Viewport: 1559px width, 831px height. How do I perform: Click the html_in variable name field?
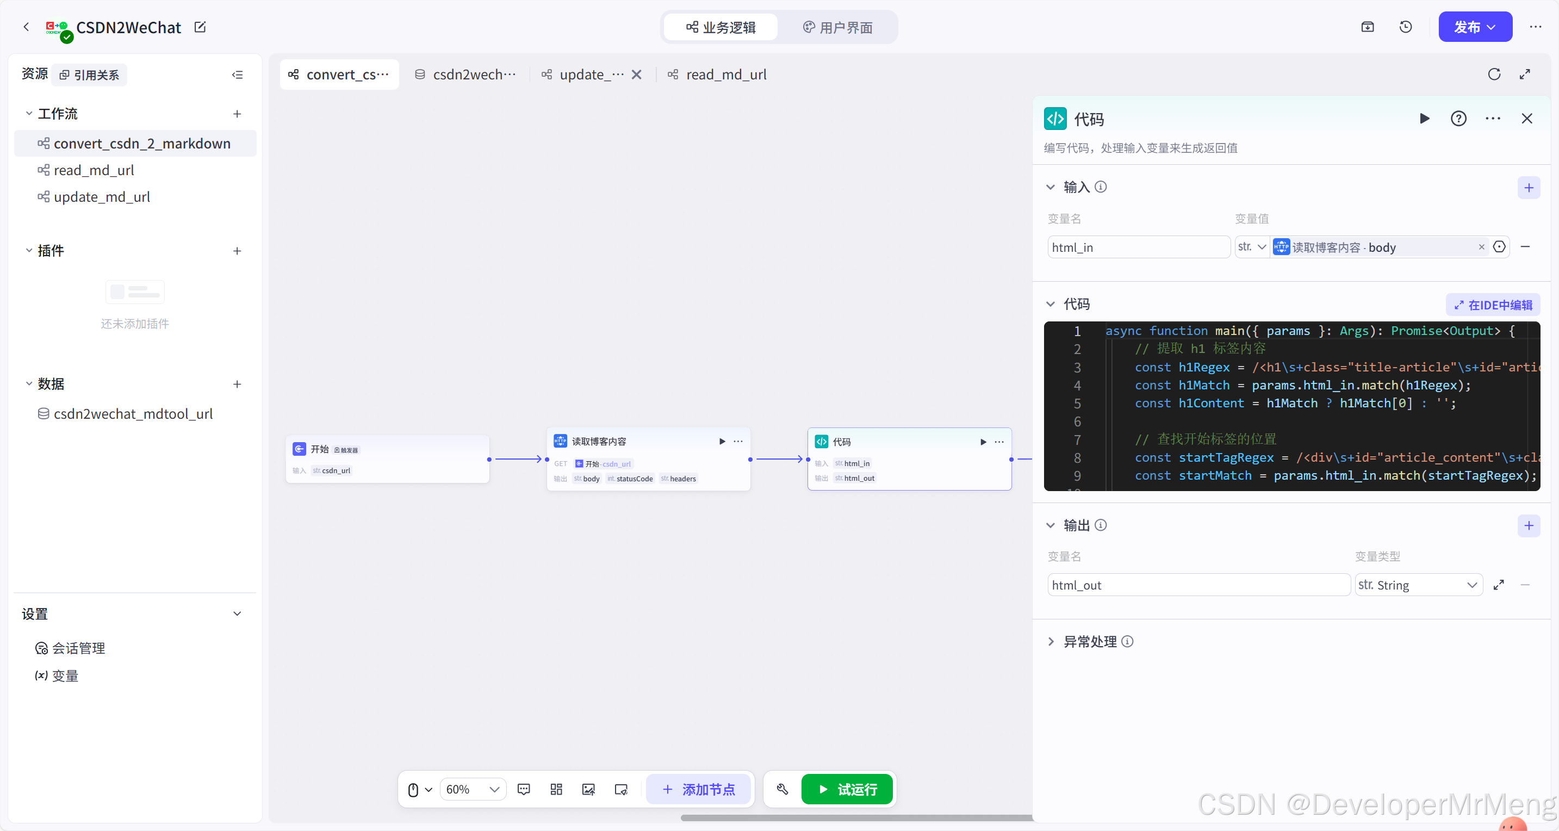click(x=1138, y=247)
